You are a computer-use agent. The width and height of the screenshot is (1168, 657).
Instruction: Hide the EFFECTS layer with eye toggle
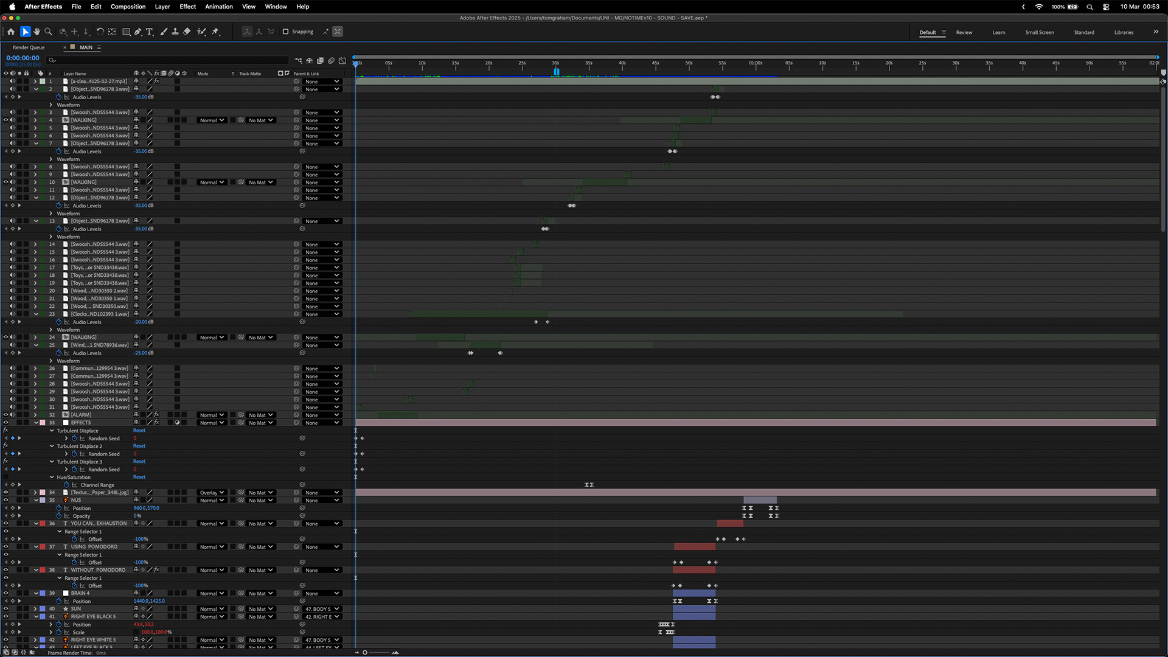pos(6,423)
